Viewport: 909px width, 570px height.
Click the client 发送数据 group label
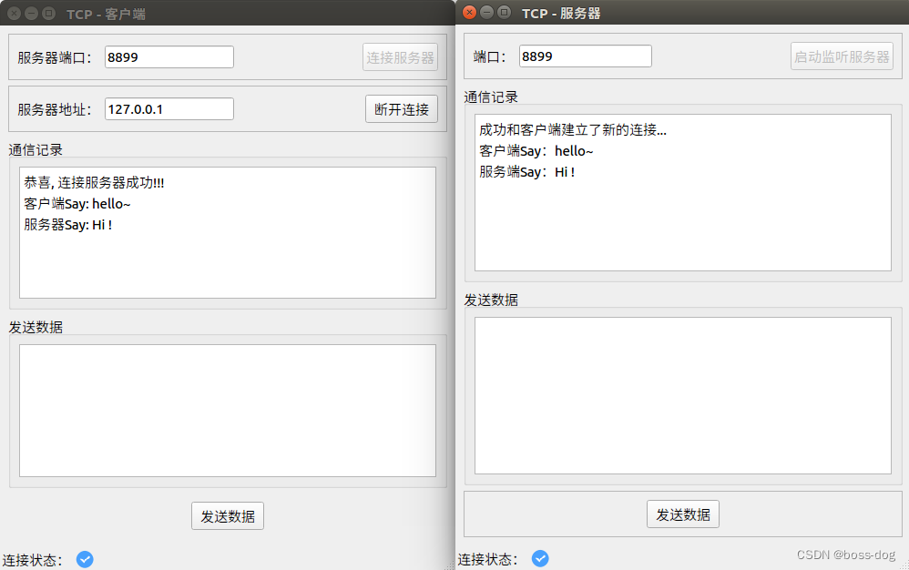(x=36, y=327)
